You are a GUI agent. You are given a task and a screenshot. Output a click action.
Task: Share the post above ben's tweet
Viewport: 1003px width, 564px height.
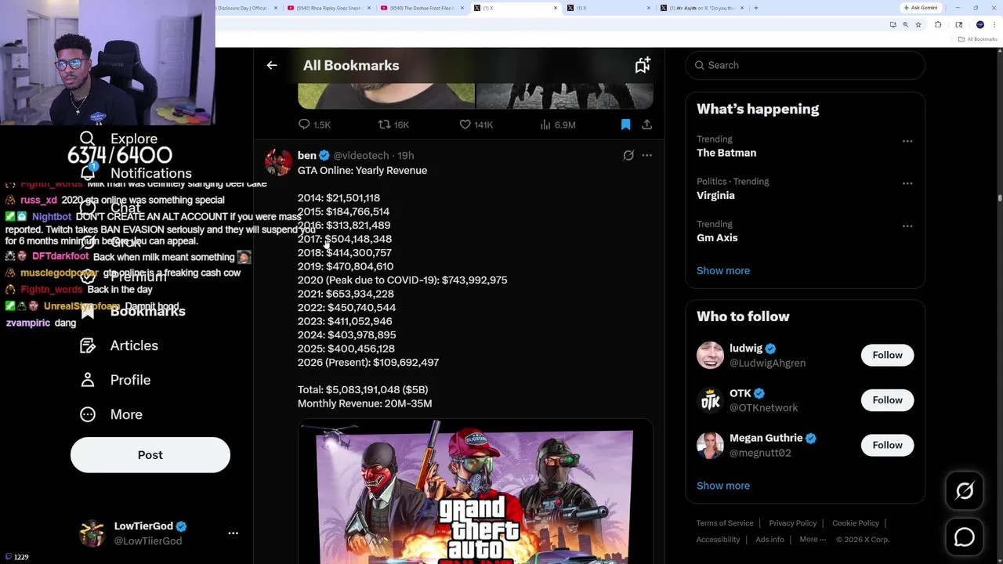click(646, 125)
